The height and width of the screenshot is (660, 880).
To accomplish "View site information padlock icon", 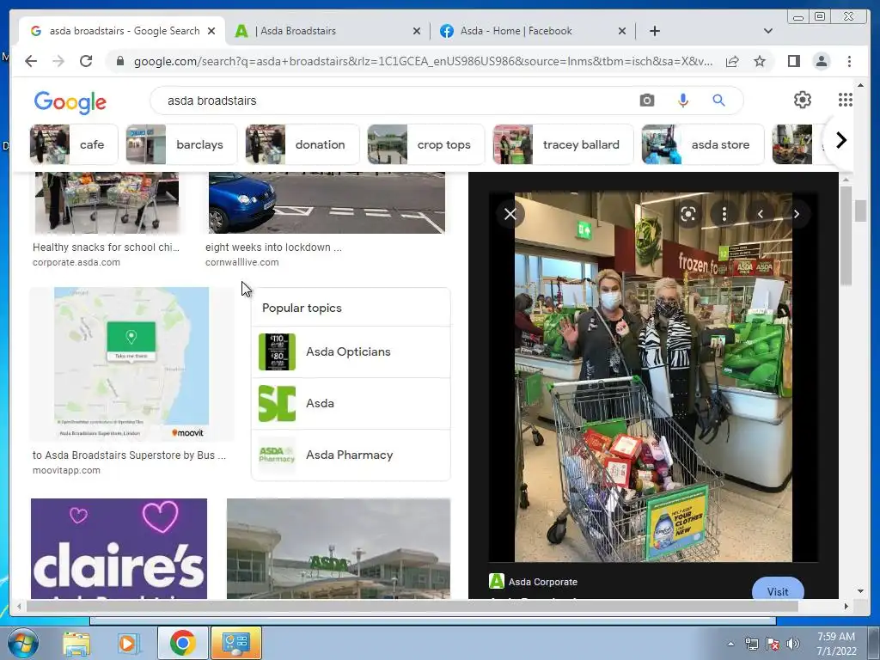I will pos(119,61).
